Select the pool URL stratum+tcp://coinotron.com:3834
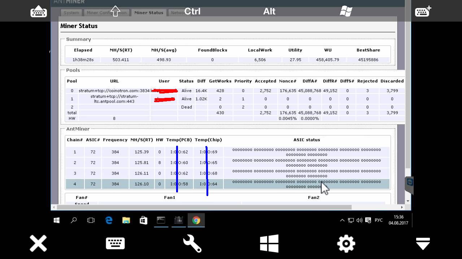 (x=114, y=91)
